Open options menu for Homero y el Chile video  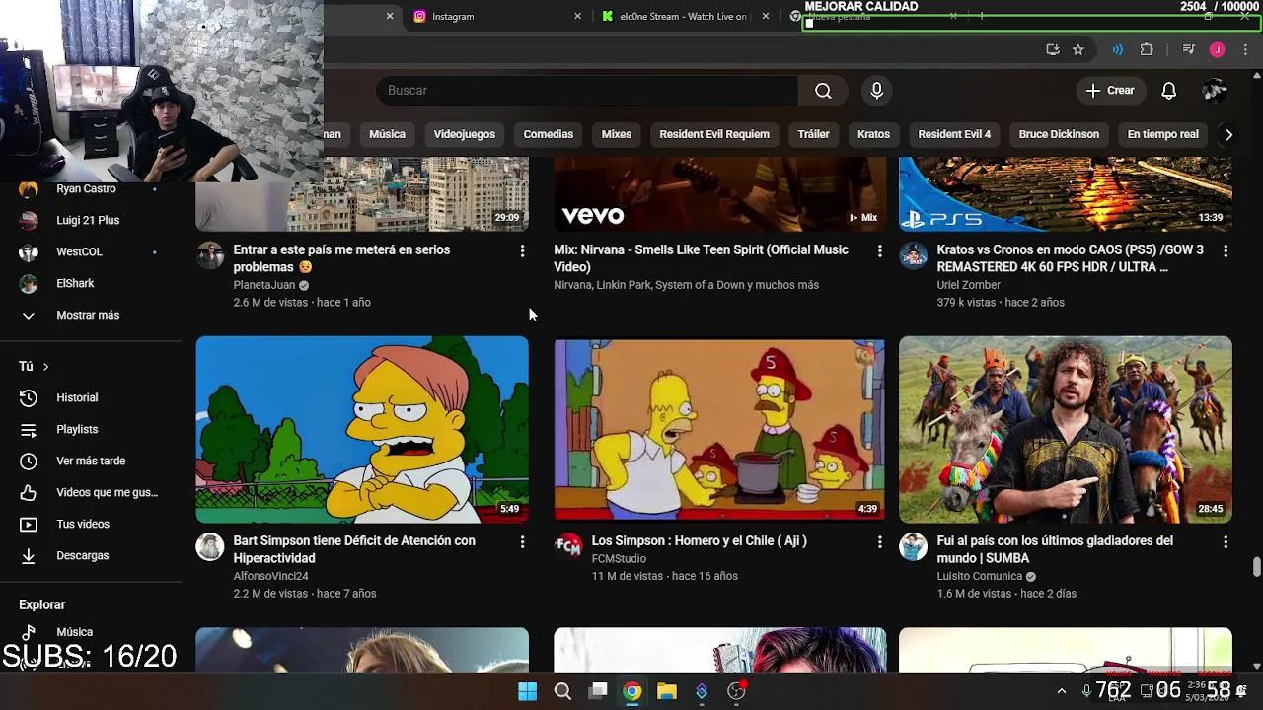coord(879,542)
